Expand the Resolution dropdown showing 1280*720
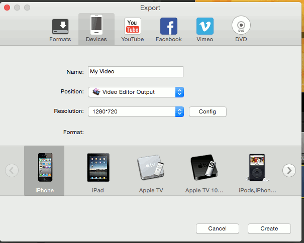 [136, 111]
